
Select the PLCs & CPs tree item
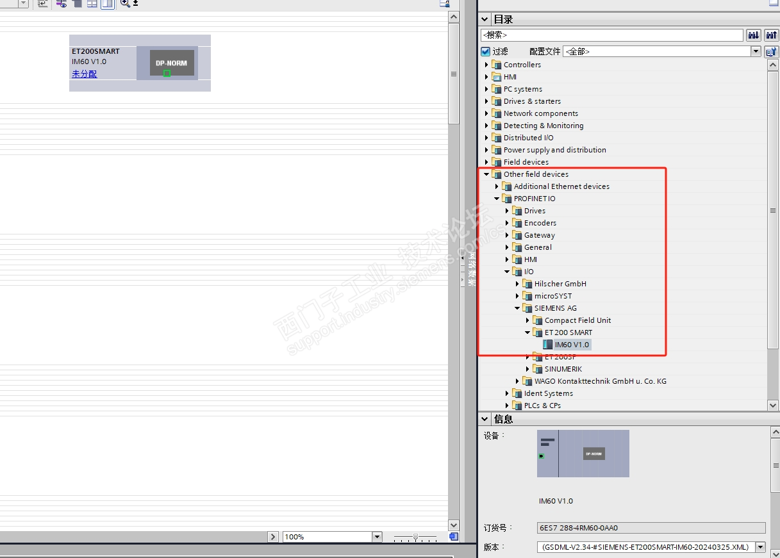pyautogui.click(x=542, y=406)
